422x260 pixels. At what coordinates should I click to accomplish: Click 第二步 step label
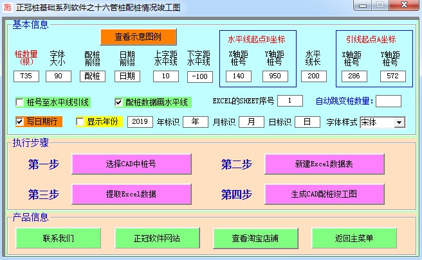click(x=237, y=164)
